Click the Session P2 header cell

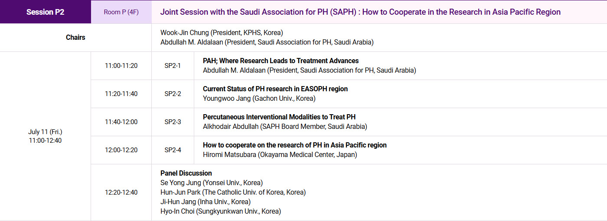coord(45,12)
